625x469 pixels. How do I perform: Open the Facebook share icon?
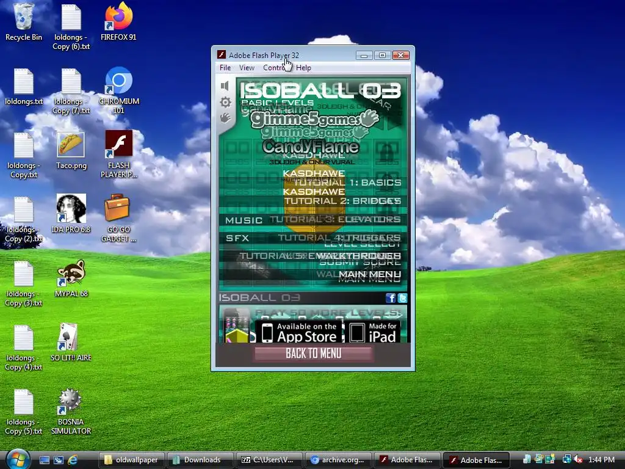pyautogui.click(x=391, y=298)
